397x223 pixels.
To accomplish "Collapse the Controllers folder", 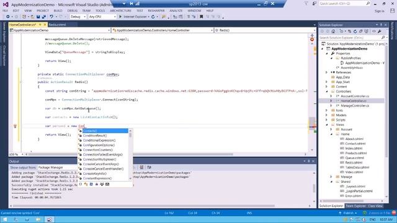I will (x=326, y=91).
